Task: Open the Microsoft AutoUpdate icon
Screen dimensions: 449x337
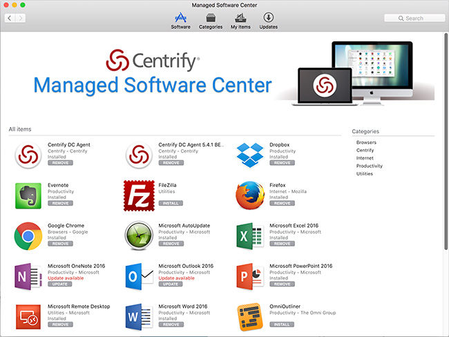Action: point(139,236)
